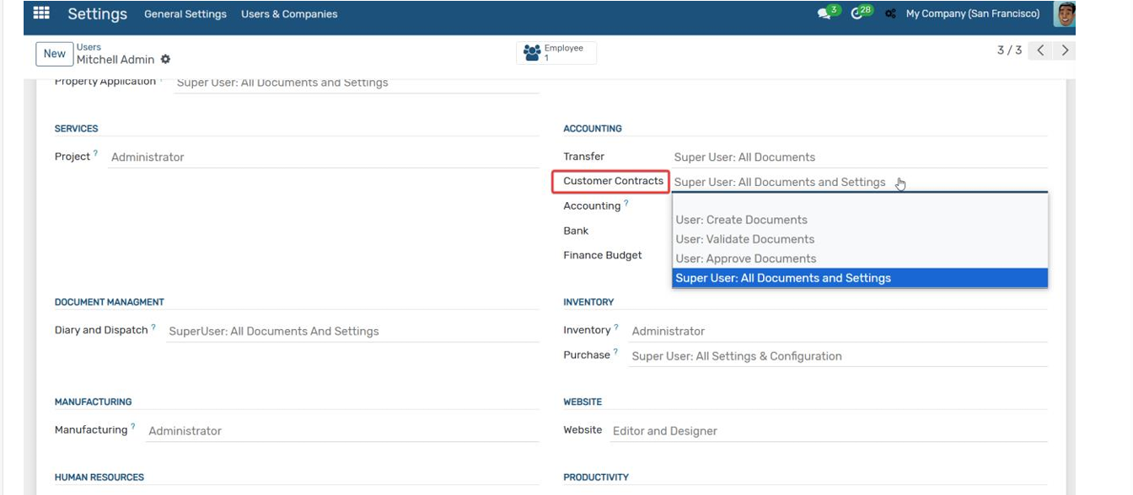Click the New button
The height and width of the screenshot is (495, 1133).
[x=55, y=54]
